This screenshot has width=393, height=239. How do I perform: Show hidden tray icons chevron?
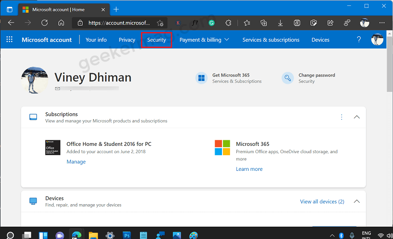[332, 236]
